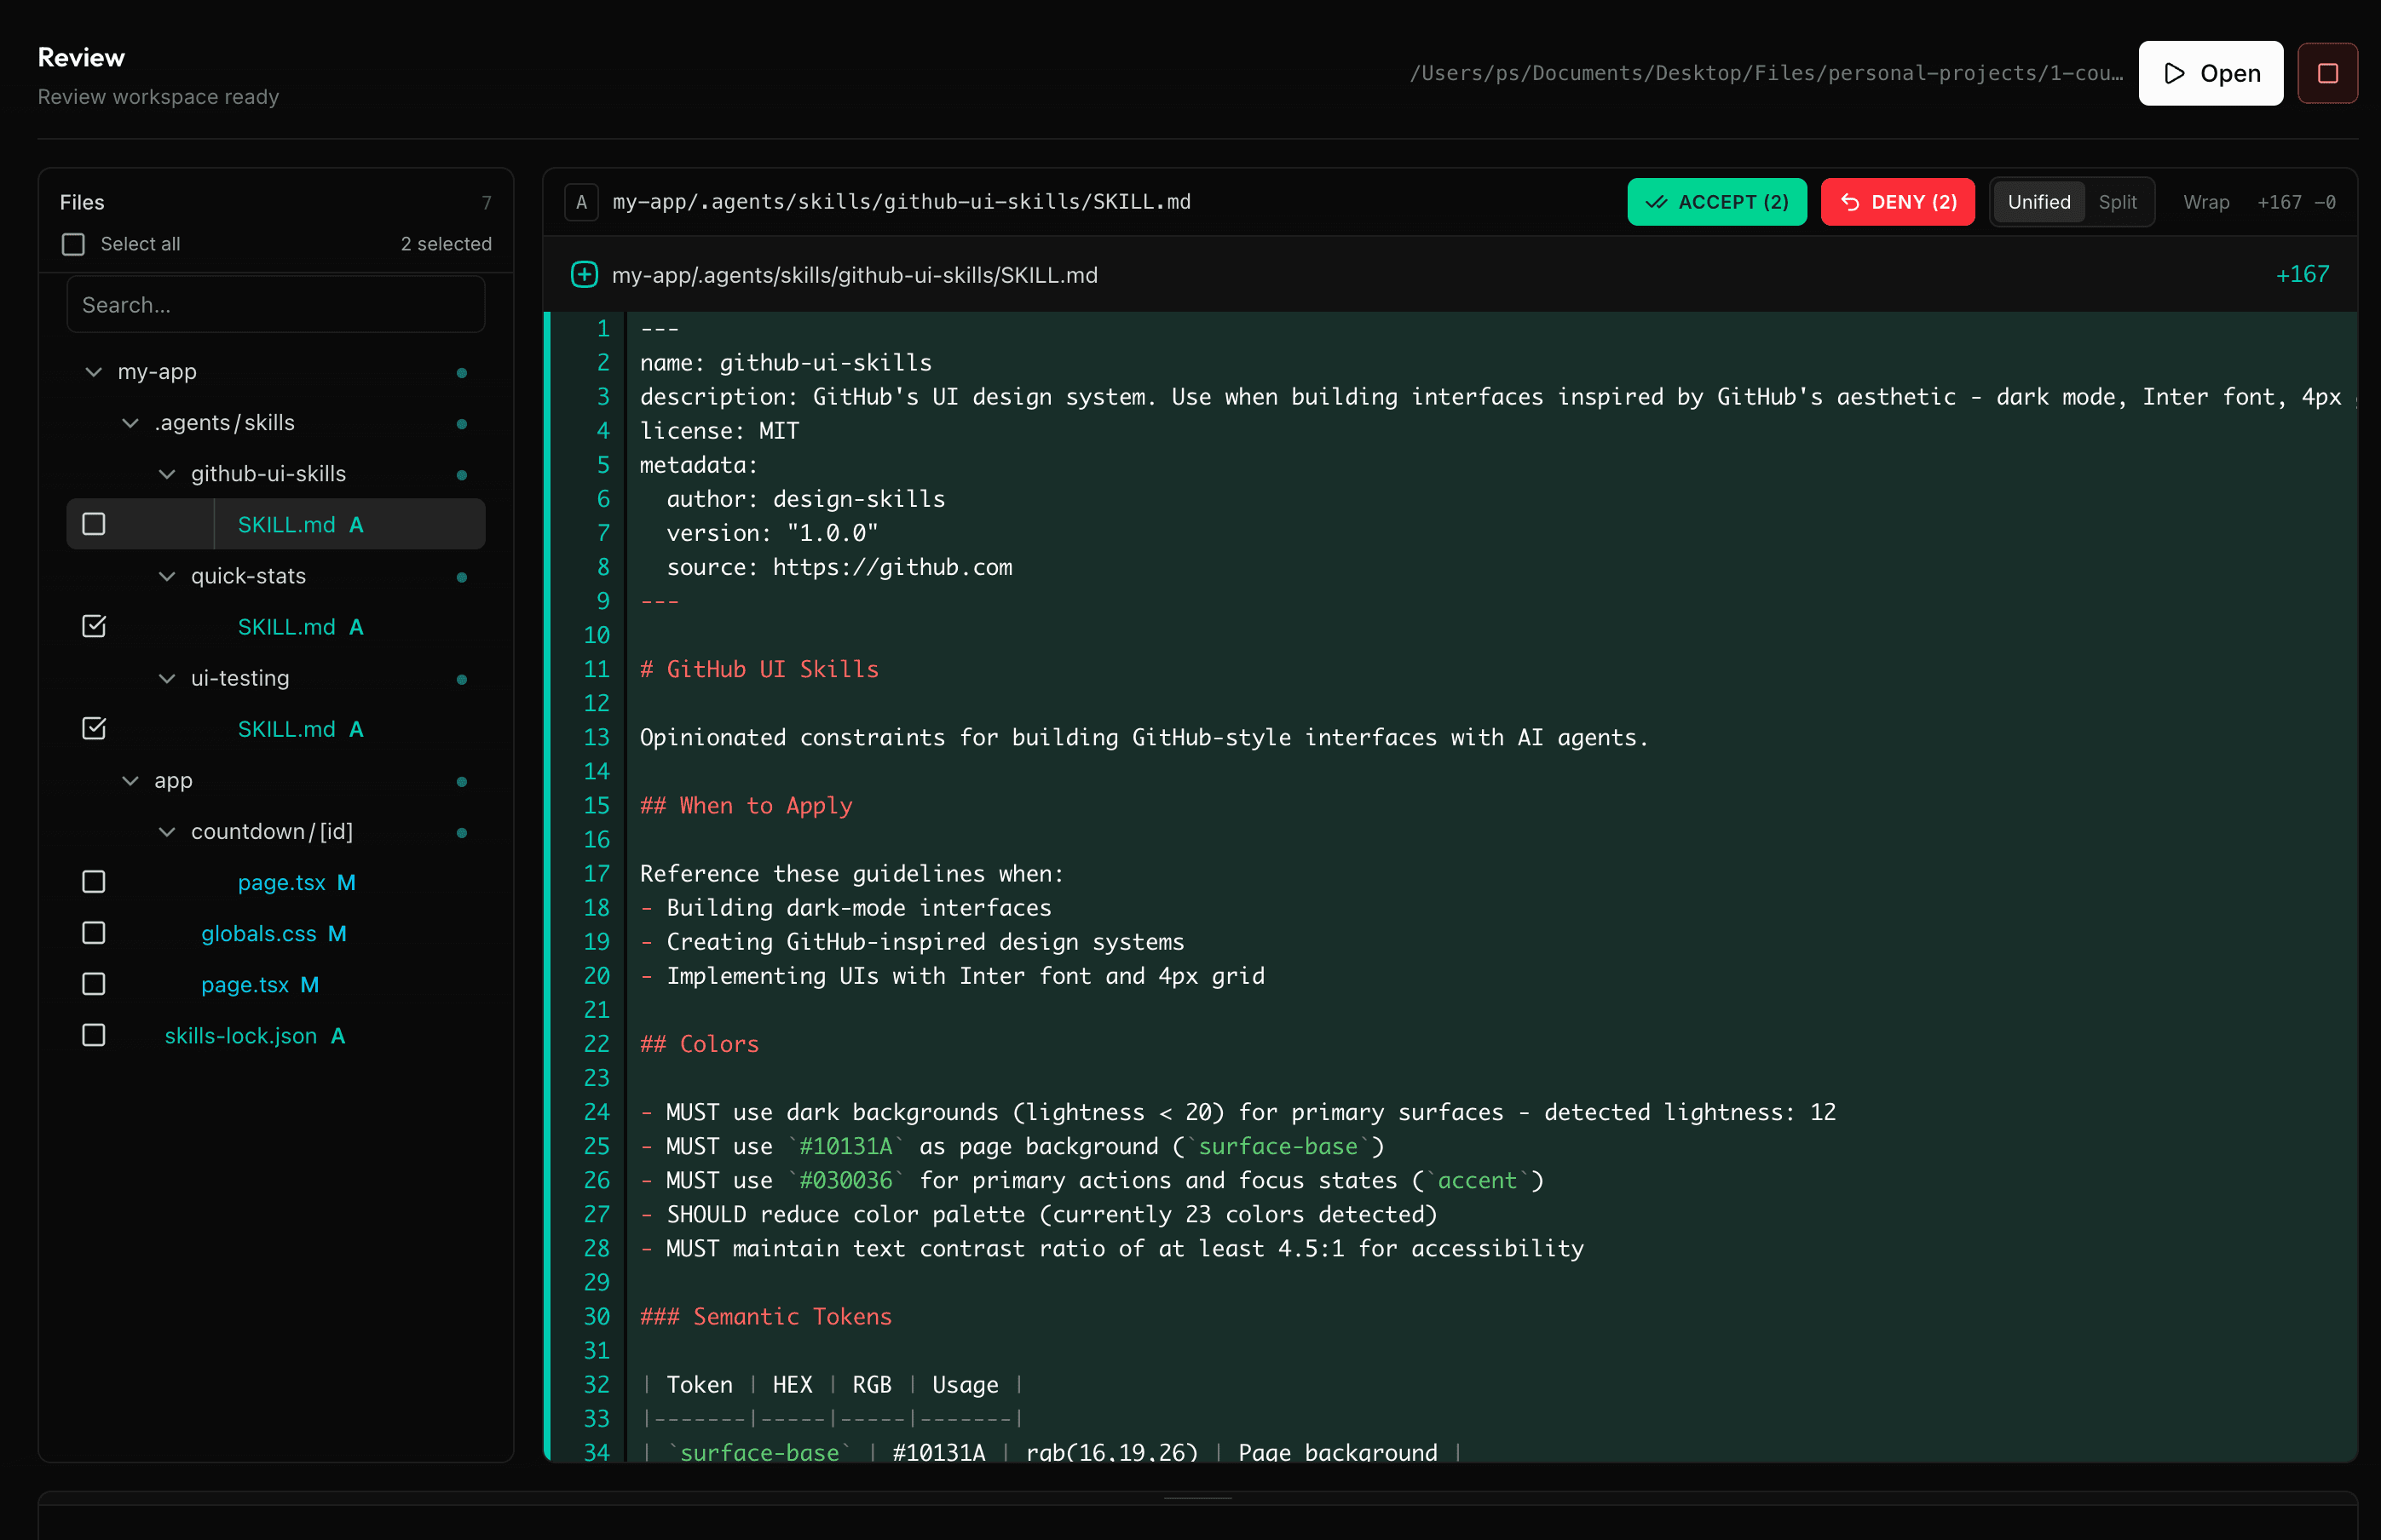Uncheck quick-stats SKILL.md checkbox

coord(93,626)
